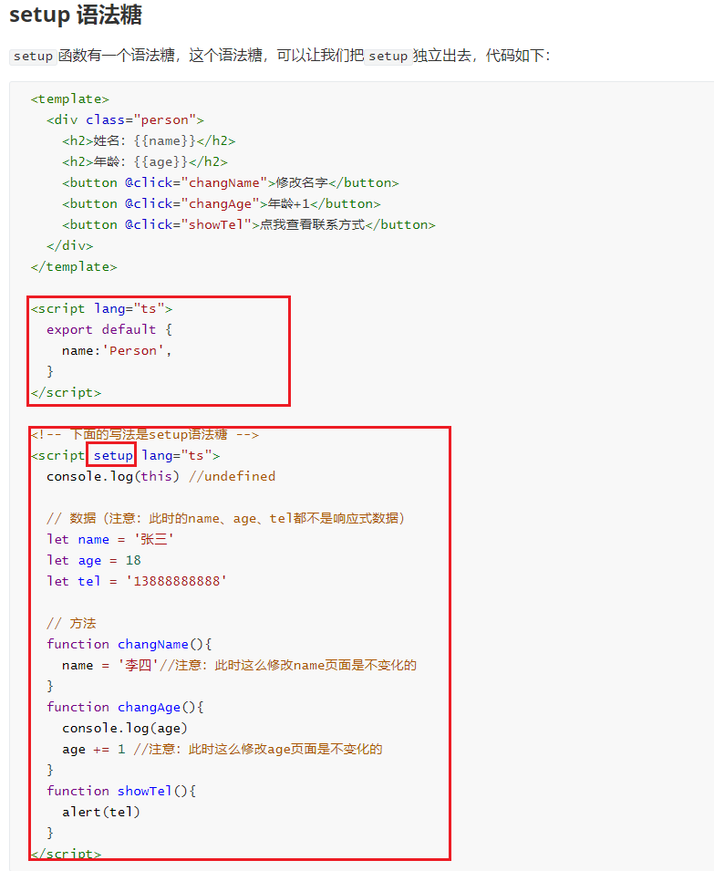
Task: Click the console.log(this) //undefined line
Action: [x=161, y=477]
